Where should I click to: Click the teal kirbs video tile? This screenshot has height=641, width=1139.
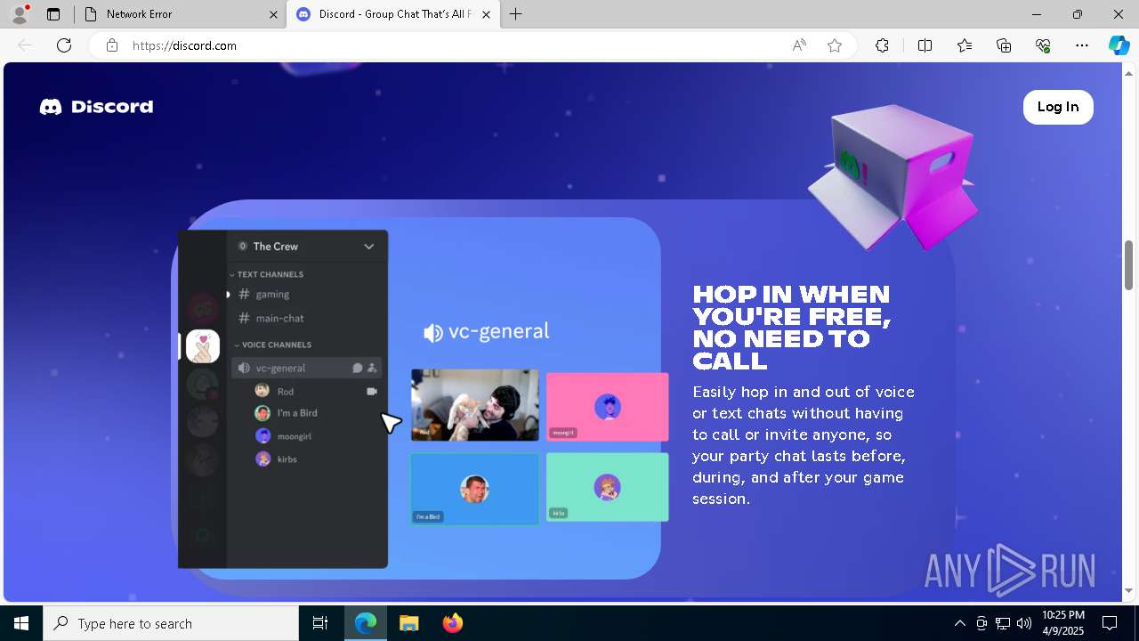pyautogui.click(x=607, y=487)
